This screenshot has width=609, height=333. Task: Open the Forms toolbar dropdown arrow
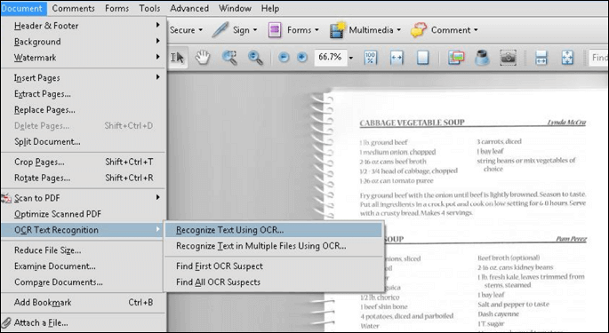(x=317, y=30)
